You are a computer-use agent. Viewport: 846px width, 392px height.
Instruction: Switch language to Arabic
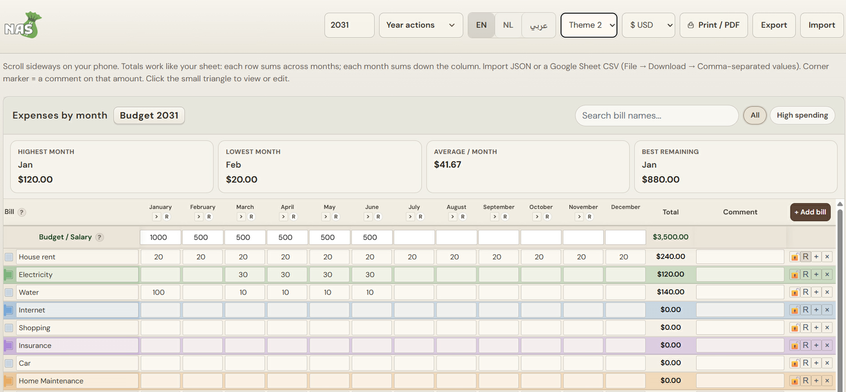tap(538, 25)
